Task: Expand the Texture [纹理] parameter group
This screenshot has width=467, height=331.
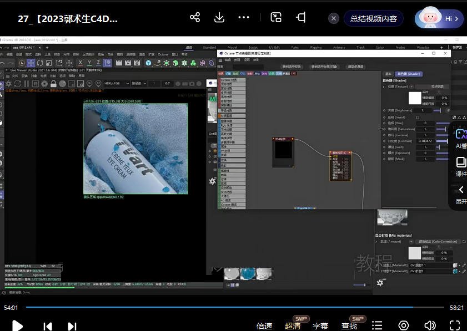Action: click(385, 85)
